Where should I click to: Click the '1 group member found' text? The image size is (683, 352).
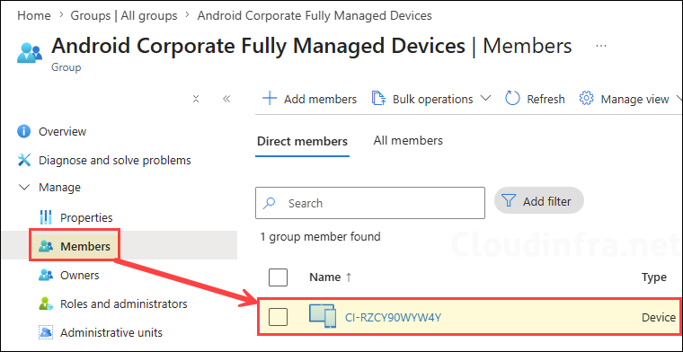coord(320,237)
